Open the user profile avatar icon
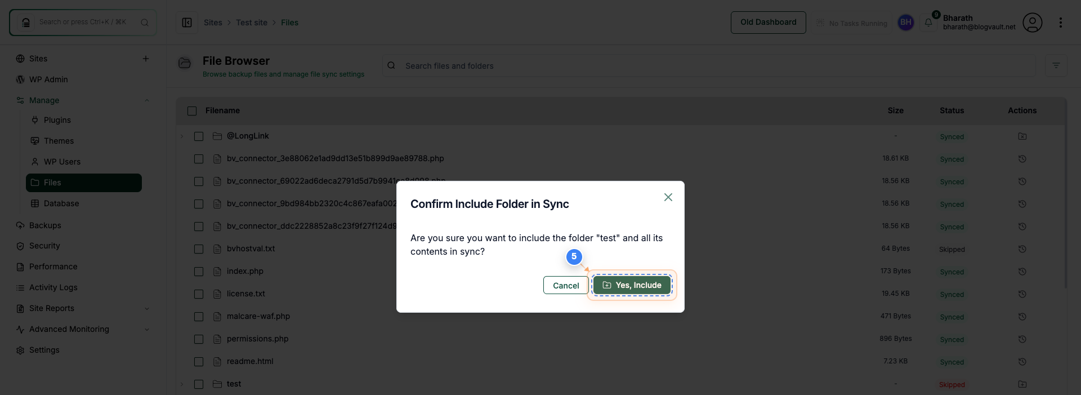Viewport: 1081px width, 395px height. [x=1033, y=23]
